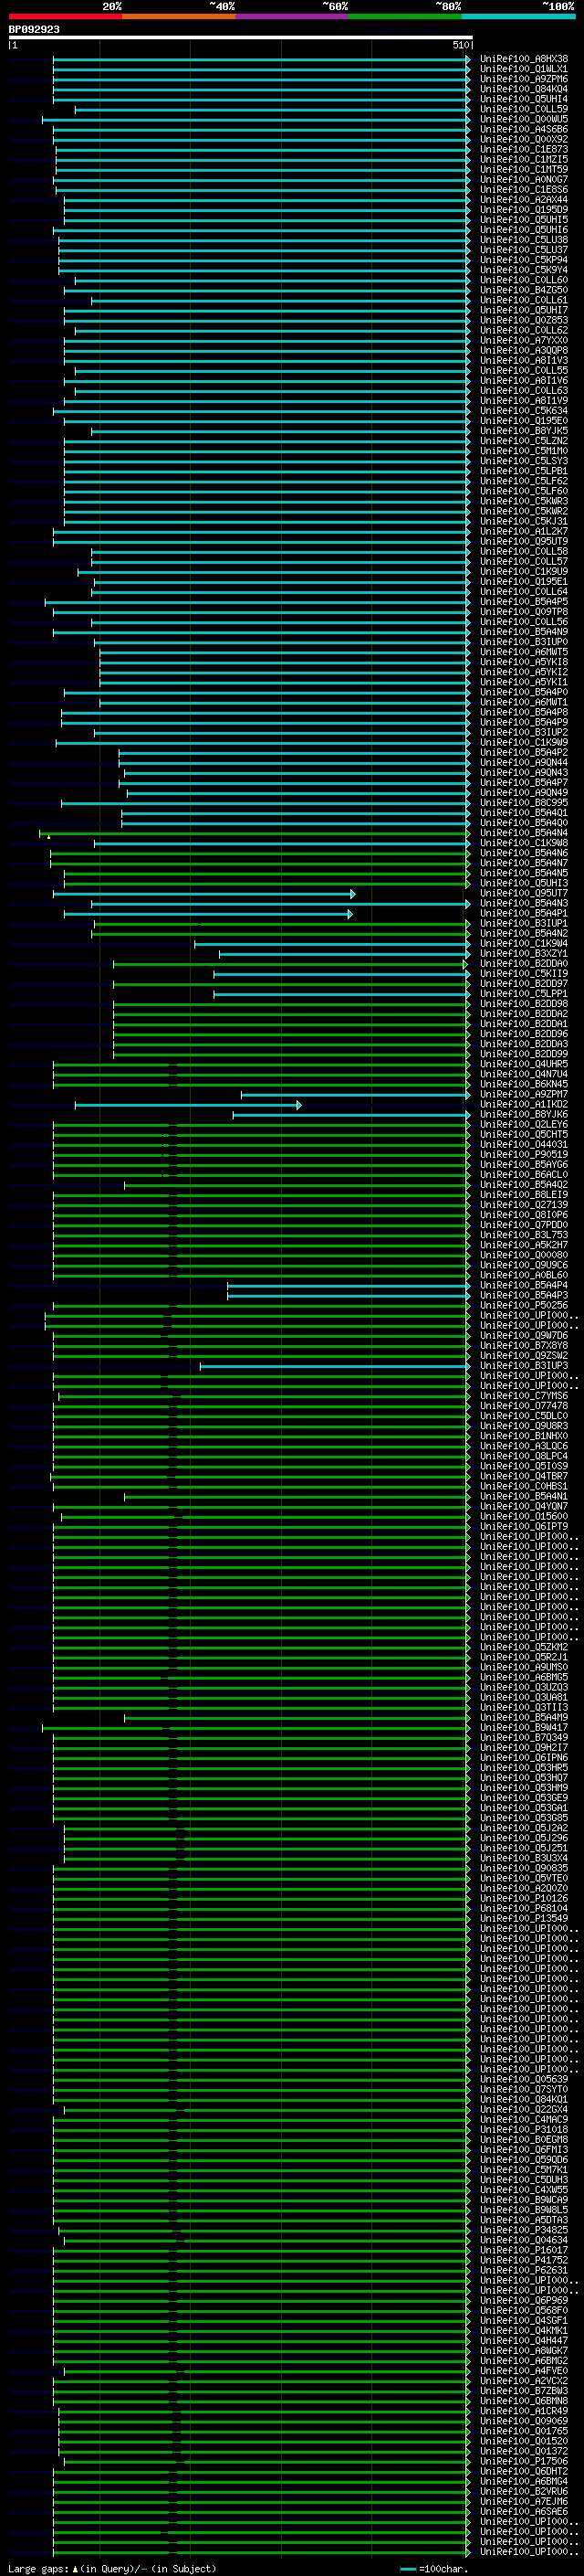584x2576 pixels.
Task: Select hit UniRef100_Q195D9
Action: pyautogui.click(x=524, y=210)
